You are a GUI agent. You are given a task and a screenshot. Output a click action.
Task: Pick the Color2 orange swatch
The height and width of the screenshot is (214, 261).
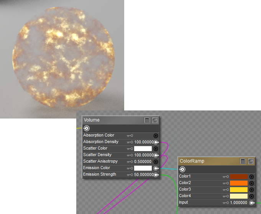click(x=239, y=183)
